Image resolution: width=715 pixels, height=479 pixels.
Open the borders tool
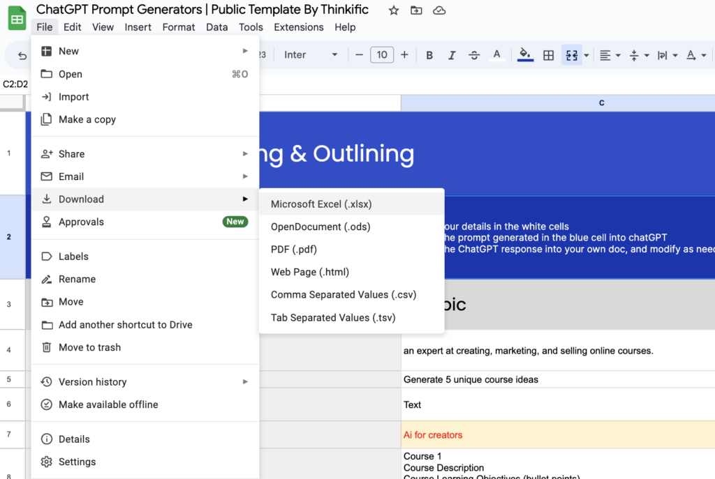[549, 55]
